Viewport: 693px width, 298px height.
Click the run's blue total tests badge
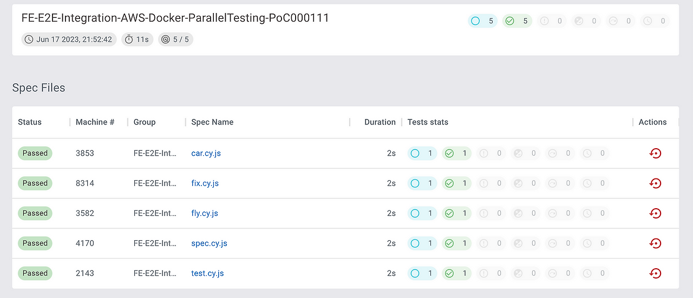[482, 21]
